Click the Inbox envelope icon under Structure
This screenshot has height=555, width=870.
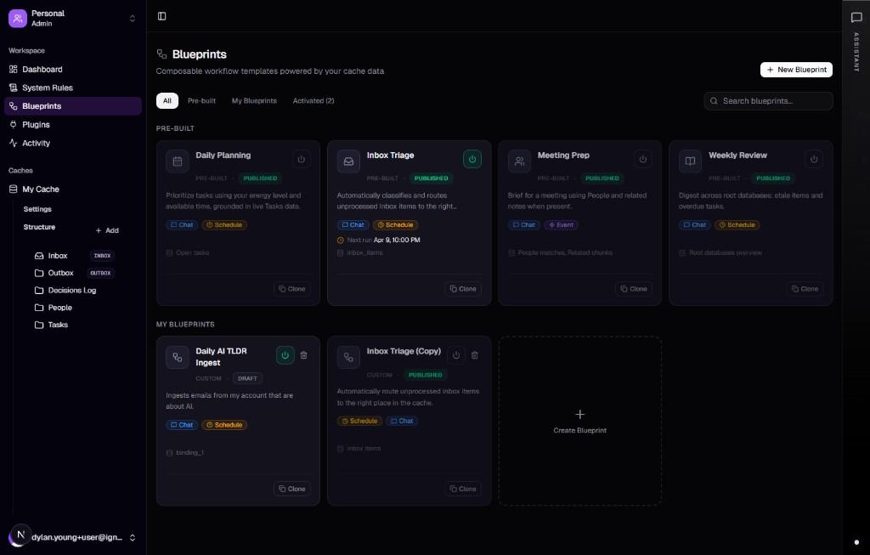pos(39,255)
